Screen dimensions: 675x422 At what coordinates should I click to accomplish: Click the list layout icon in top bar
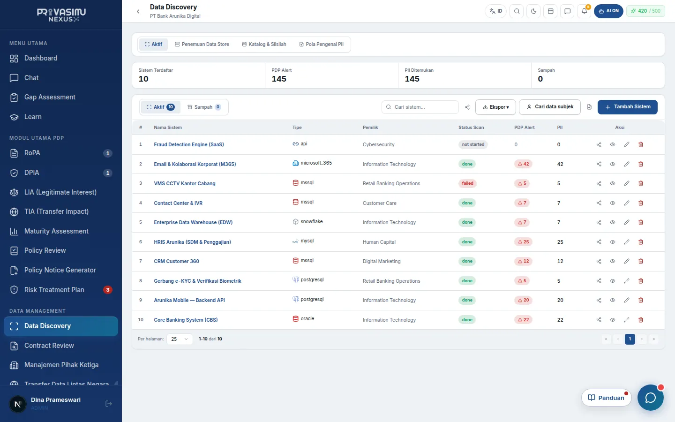[x=550, y=11]
